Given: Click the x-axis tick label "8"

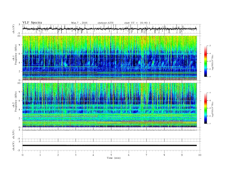Looking at the screenshot, I should coord(164,155).
